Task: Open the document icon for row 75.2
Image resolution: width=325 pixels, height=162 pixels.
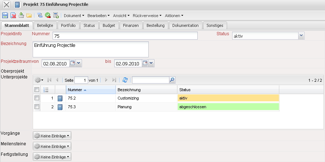Action: pyautogui.click(x=60, y=98)
